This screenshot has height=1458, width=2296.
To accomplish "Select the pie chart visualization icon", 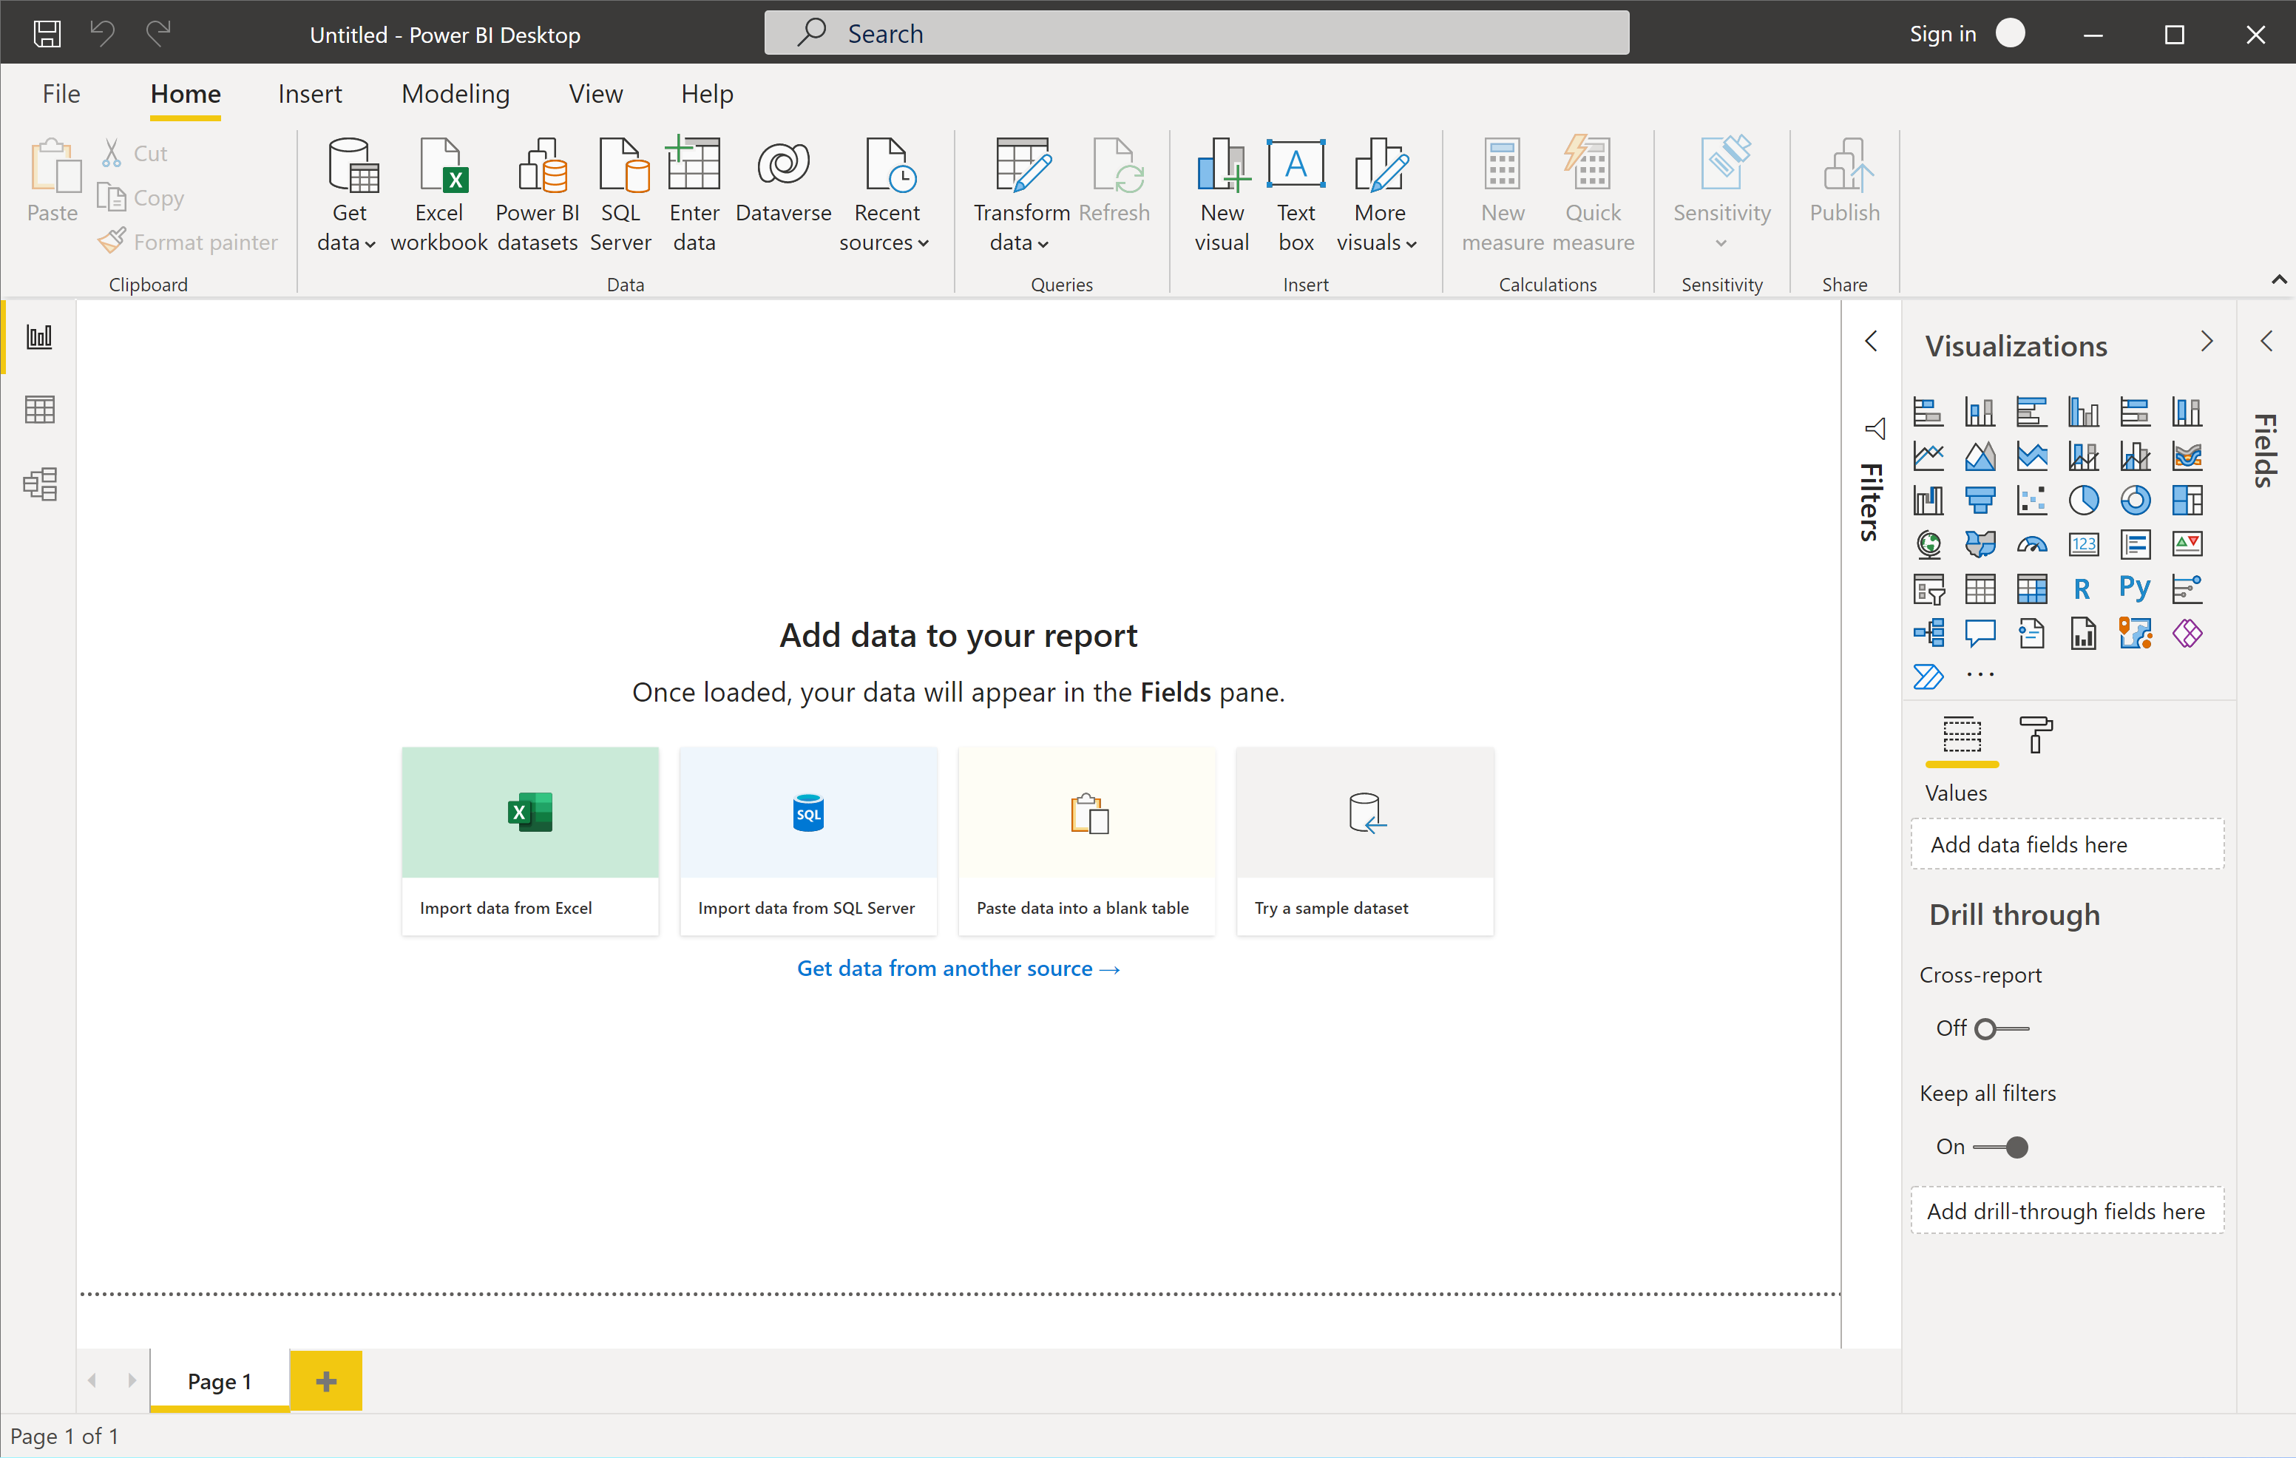I will coord(2083,500).
